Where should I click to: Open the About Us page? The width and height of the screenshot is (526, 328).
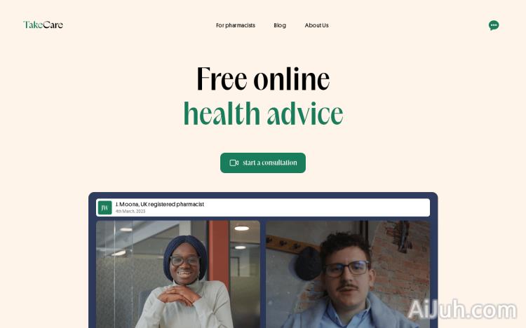[316, 25]
